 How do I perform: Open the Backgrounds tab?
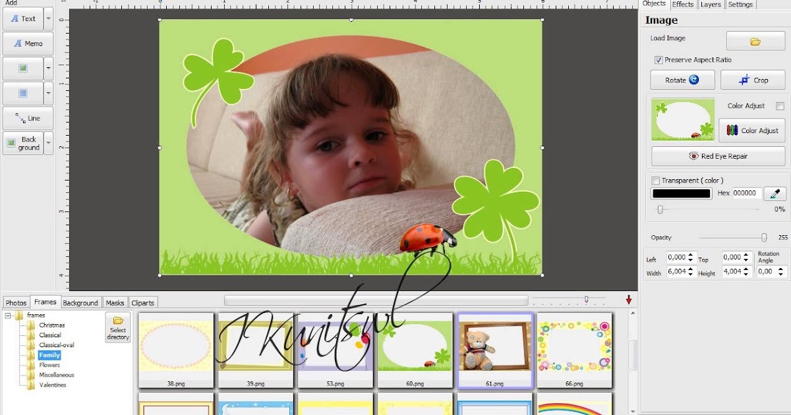point(80,302)
